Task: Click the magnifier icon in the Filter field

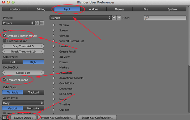Action: pyautogui.click(x=147, y=18)
